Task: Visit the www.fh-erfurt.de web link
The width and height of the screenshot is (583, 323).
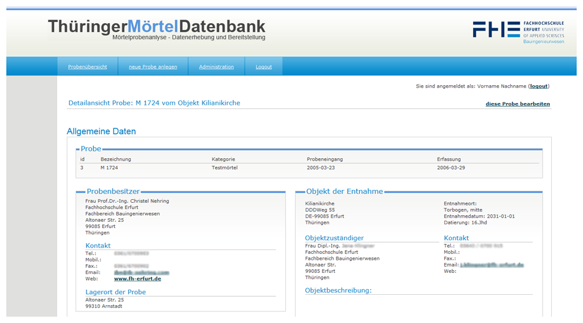Action: tap(137, 279)
